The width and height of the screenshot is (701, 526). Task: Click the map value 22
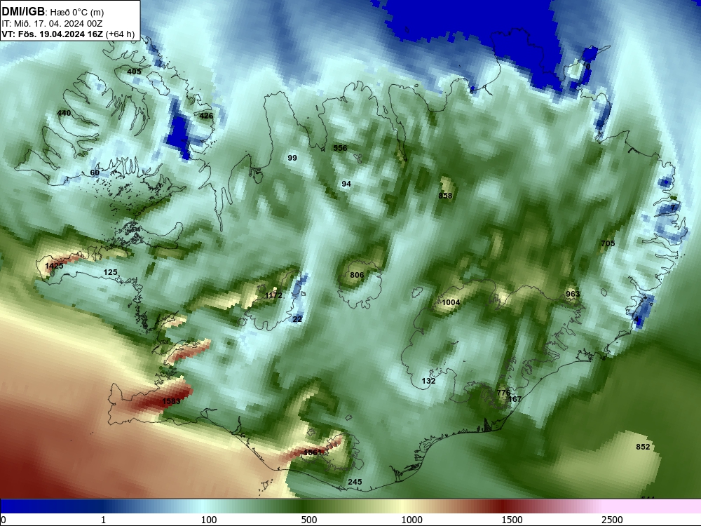point(297,319)
